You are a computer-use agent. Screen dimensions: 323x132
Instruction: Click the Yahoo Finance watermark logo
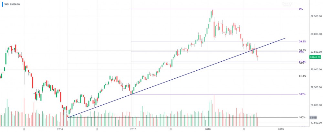287,4
